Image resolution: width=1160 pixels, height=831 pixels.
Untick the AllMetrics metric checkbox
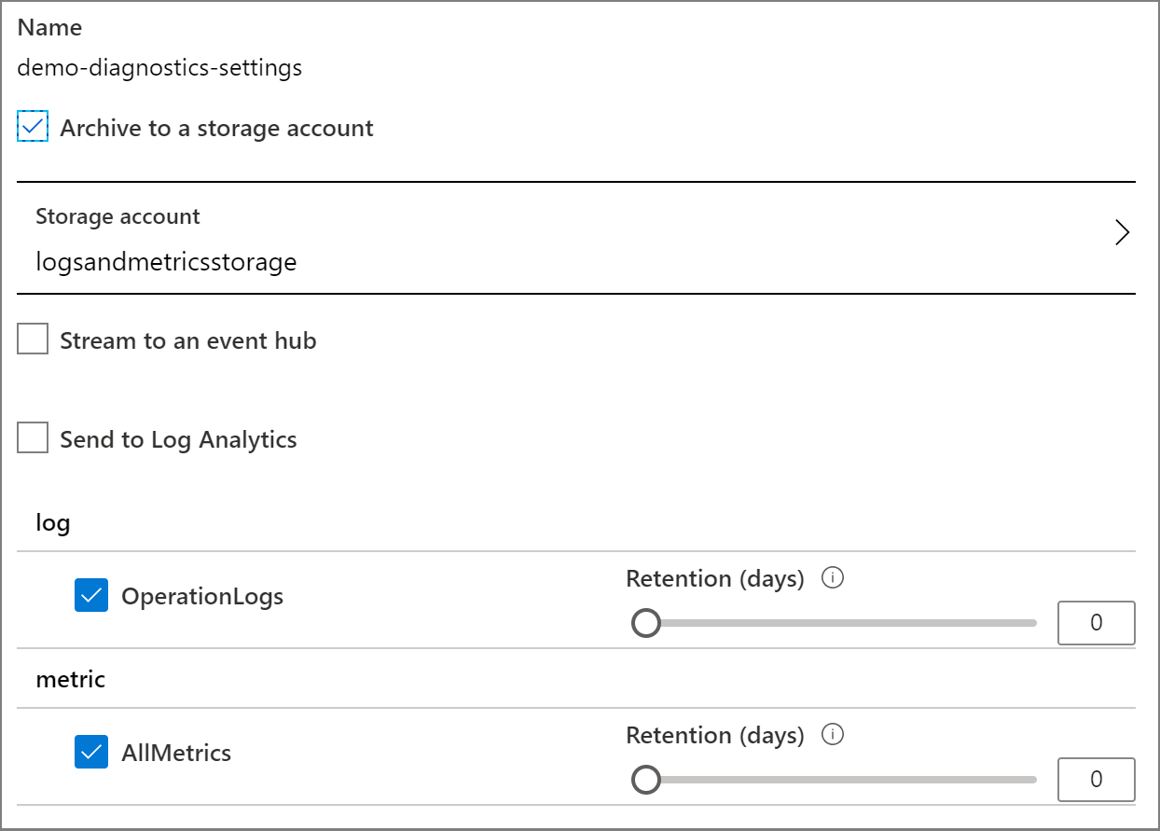pyautogui.click(x=91, y=753)
